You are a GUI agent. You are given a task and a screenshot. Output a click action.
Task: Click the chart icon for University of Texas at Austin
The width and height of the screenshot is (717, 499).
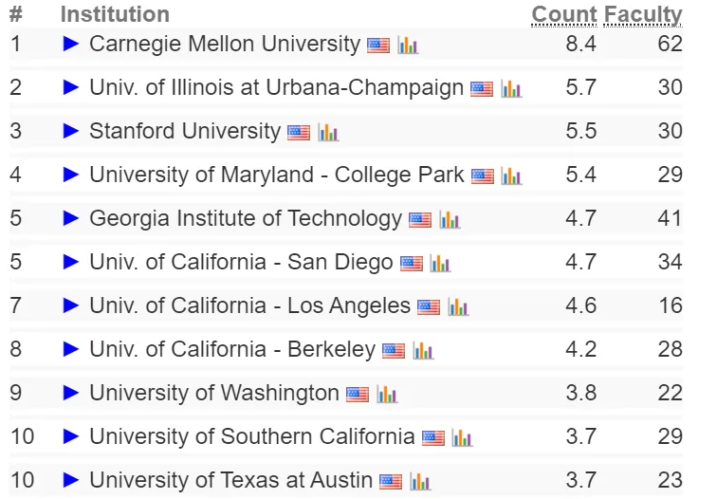[420, 482]
